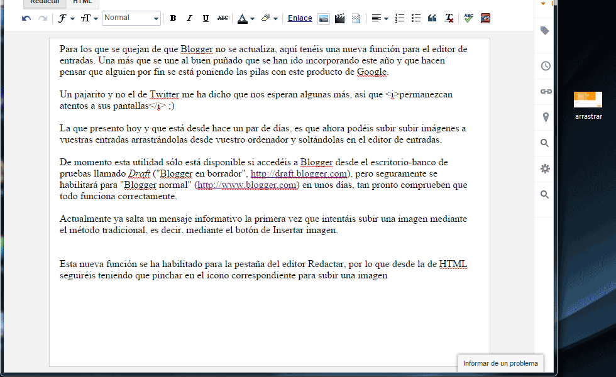Place the cursor after 'subir una imagen'
Screen dimensions: 616x377
[388, 276]
